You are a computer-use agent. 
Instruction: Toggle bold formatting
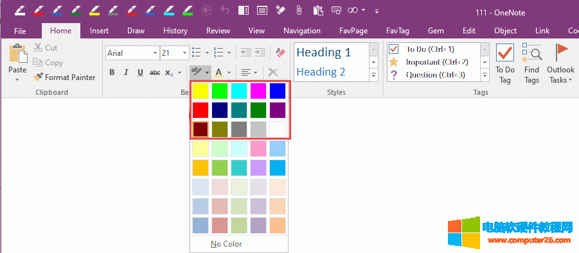(112, 72)
